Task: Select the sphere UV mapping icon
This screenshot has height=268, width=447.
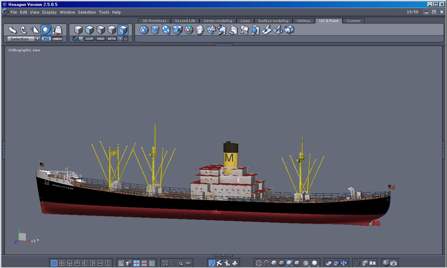Action: [144, 30]
